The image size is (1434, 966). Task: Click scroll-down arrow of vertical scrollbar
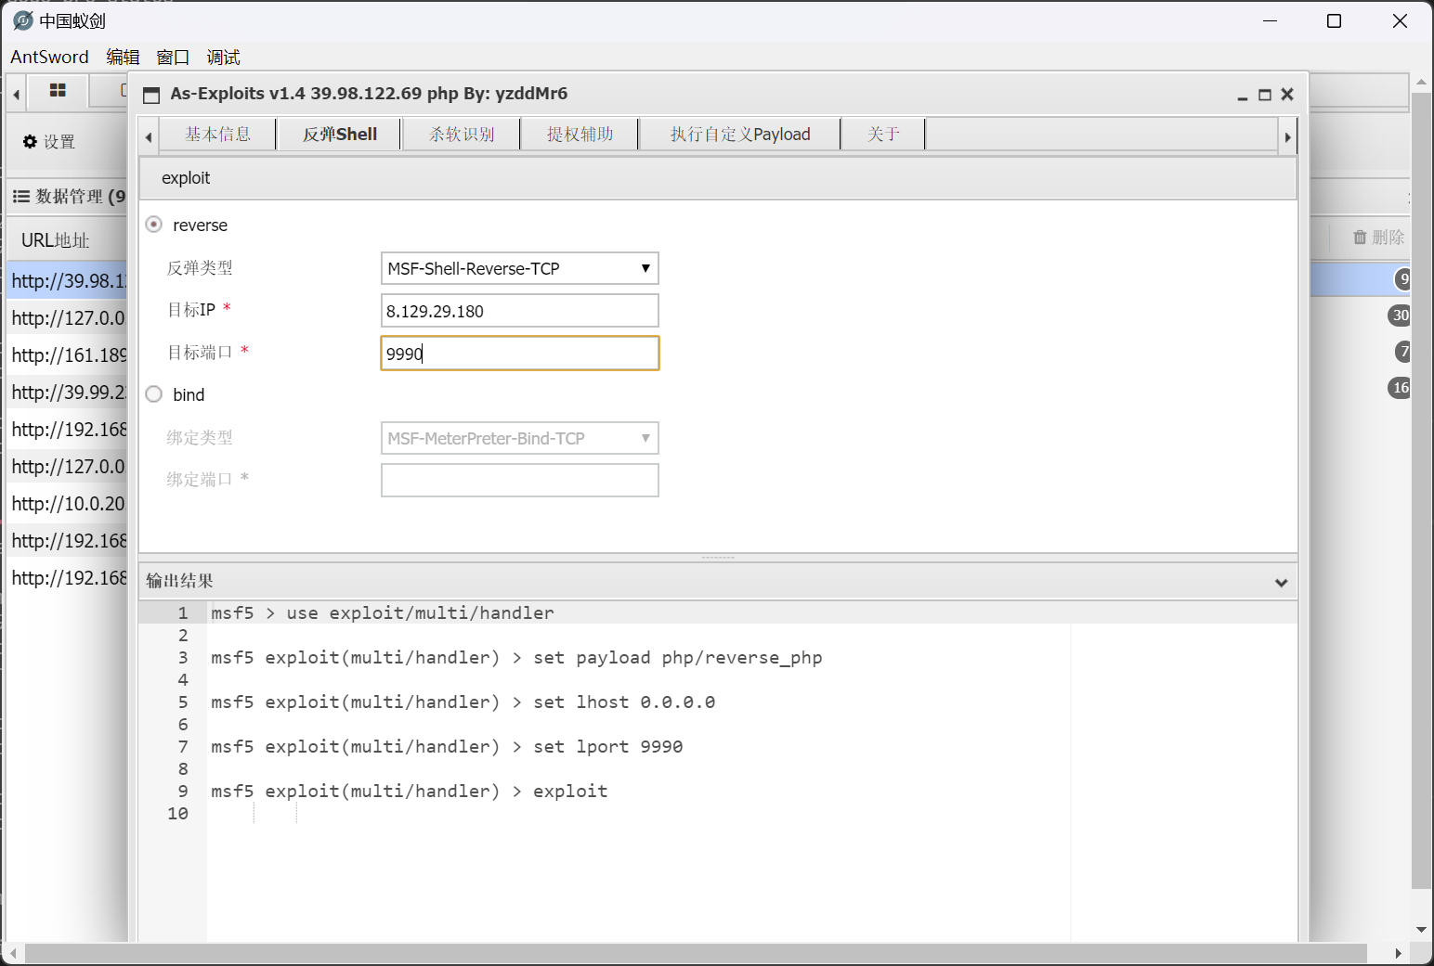pyautogui.click(x=1421, y=930)
